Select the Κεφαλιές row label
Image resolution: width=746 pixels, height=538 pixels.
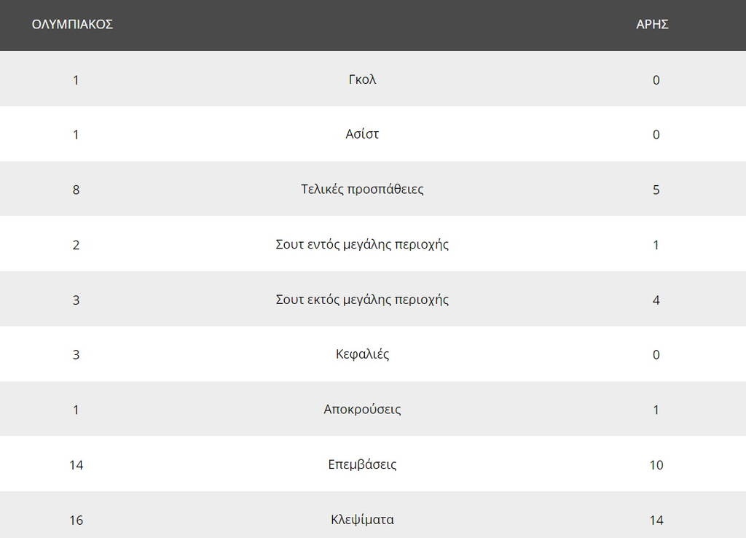[362, 355]
